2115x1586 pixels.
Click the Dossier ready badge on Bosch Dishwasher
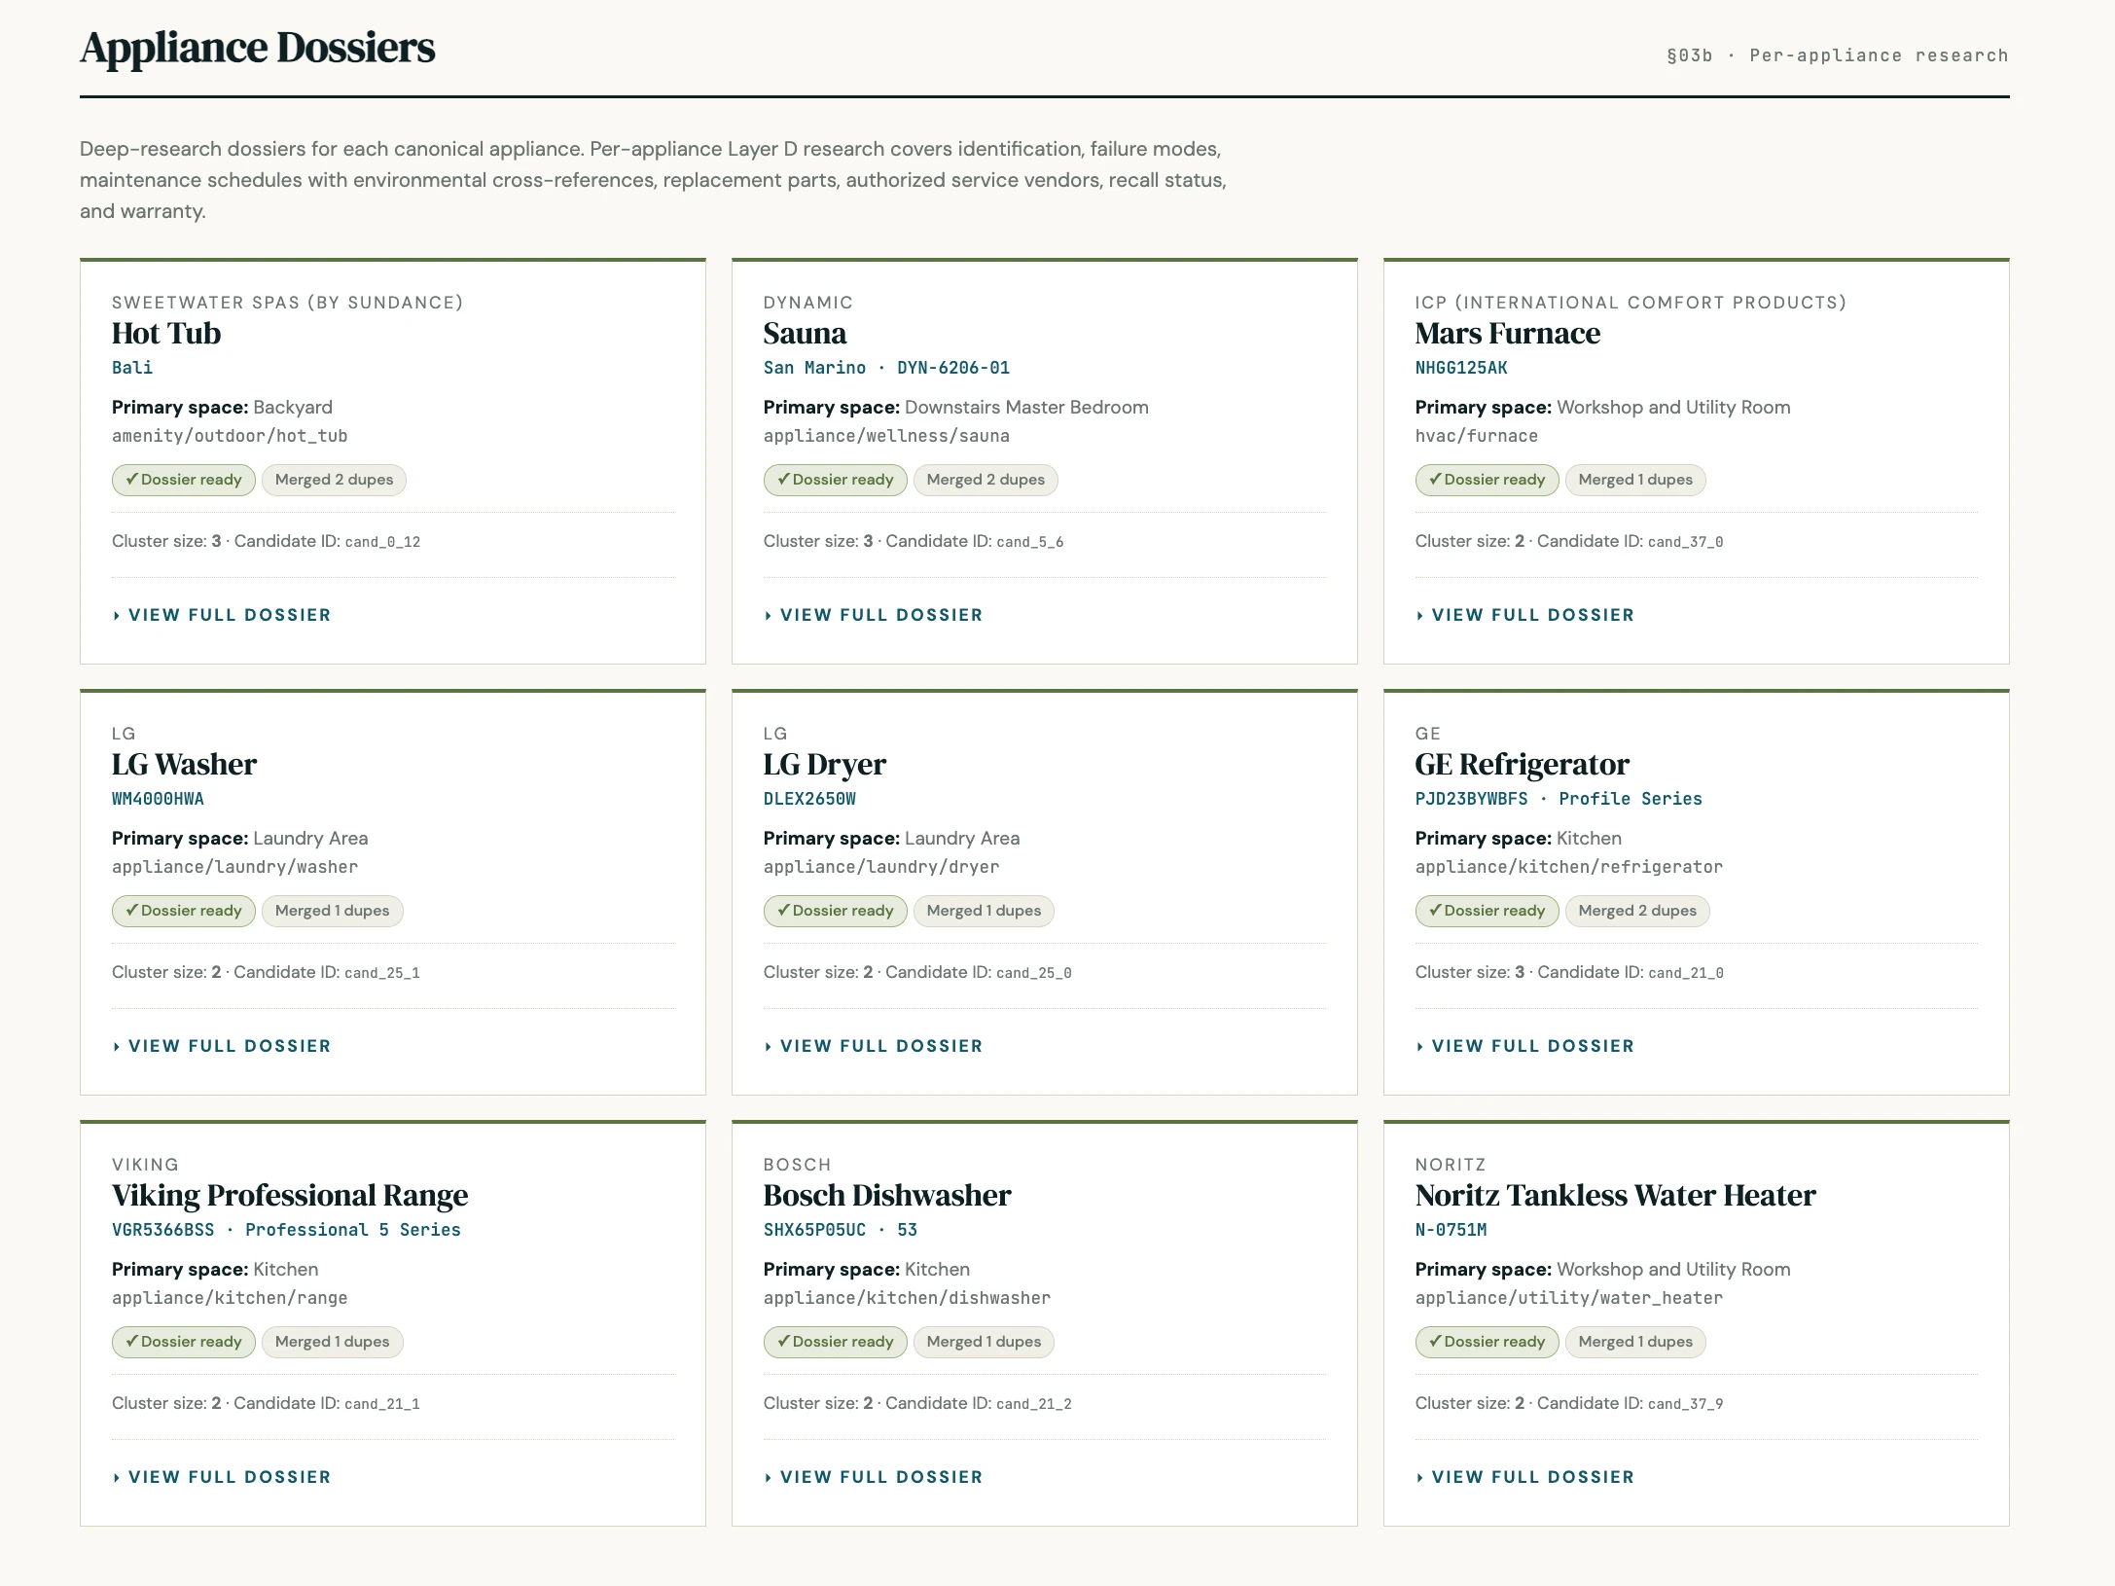[x=836, y=1342]
